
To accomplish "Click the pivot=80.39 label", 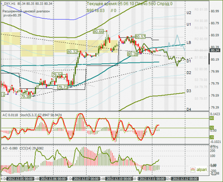I will [12, 15].
